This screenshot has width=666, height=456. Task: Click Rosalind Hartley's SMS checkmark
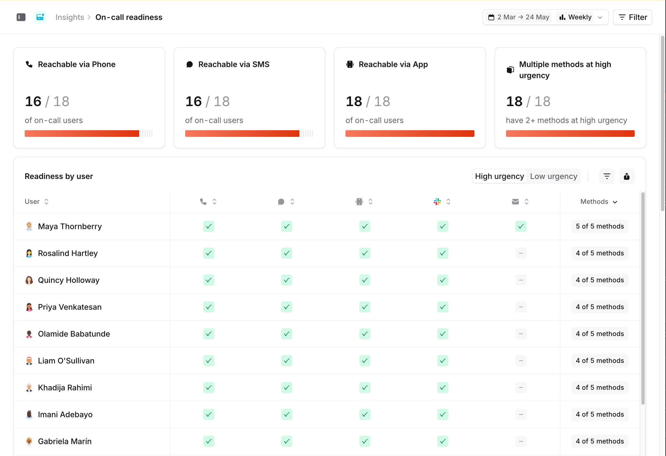287,253
